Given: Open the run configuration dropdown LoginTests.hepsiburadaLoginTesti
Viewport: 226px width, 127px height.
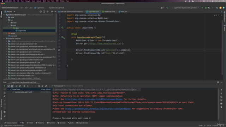Looking at the screenshot, I should point(185,8).
